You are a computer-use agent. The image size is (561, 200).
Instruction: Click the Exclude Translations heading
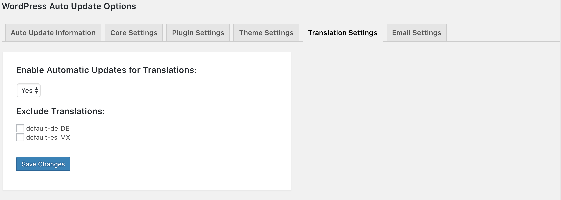click(60, 111)
